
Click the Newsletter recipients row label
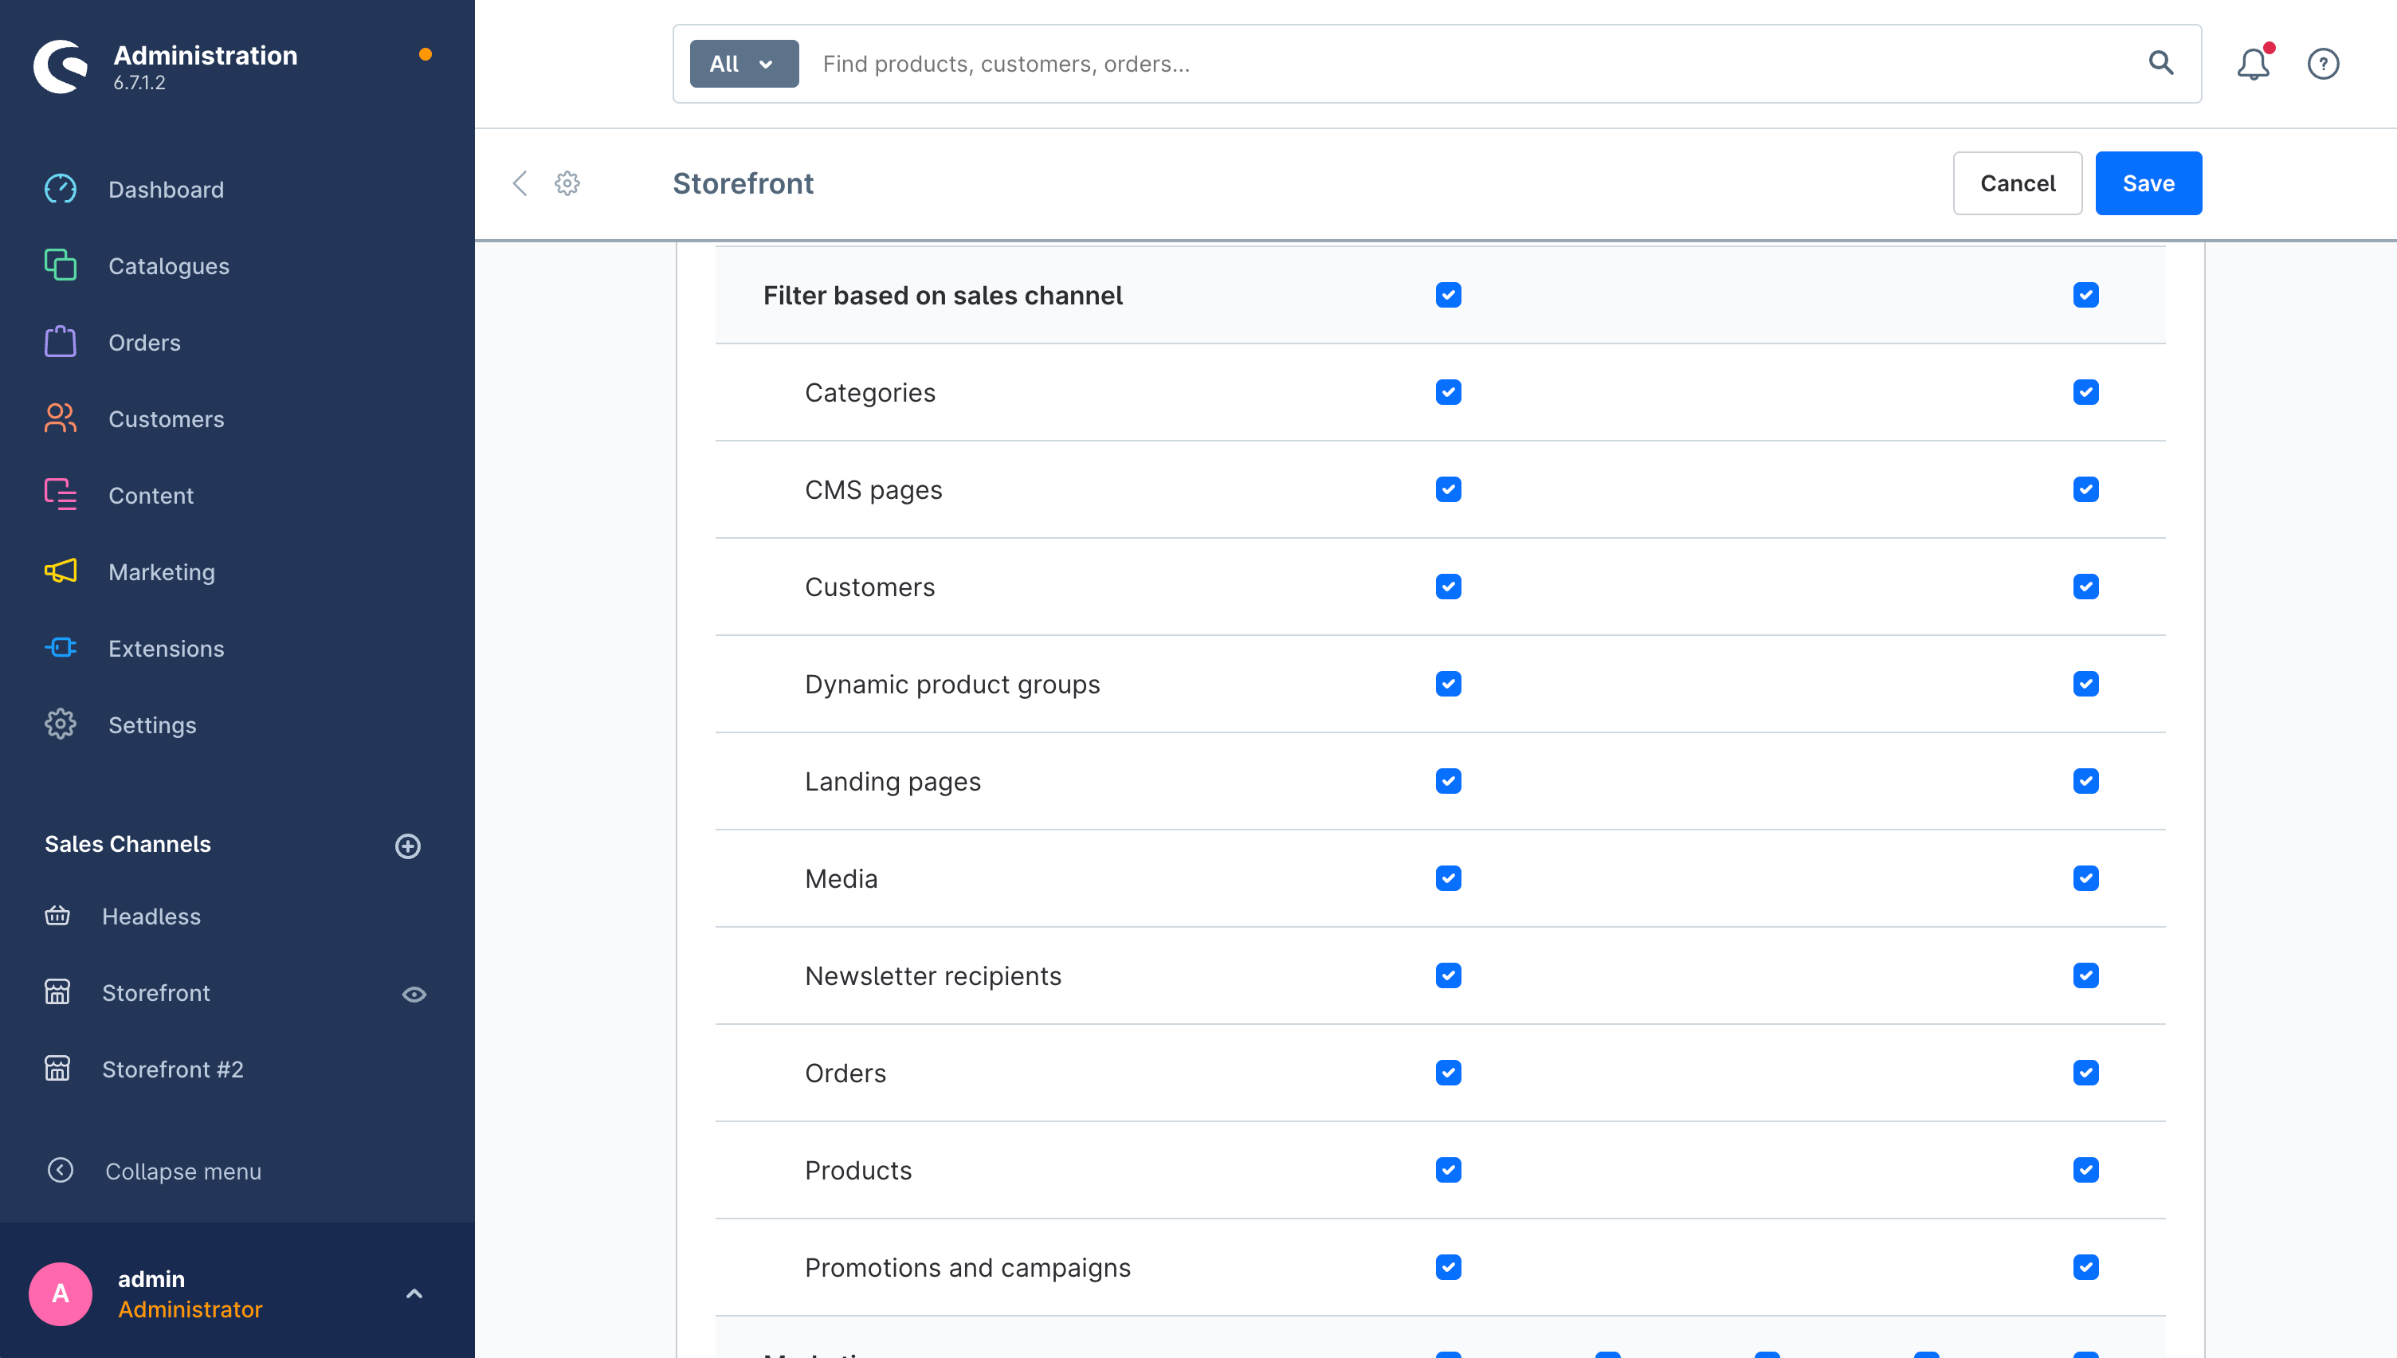click(x=932, y=975)
